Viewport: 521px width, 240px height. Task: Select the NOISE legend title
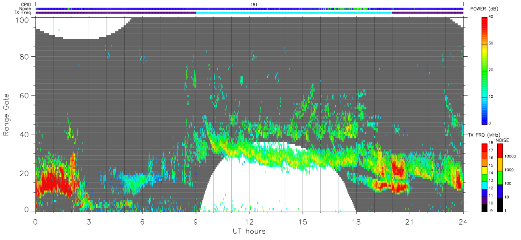click(x=502, y=140)
